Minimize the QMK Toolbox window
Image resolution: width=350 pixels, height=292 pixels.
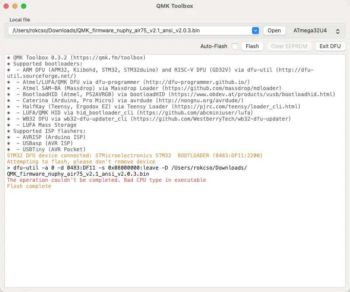(15, 6)
